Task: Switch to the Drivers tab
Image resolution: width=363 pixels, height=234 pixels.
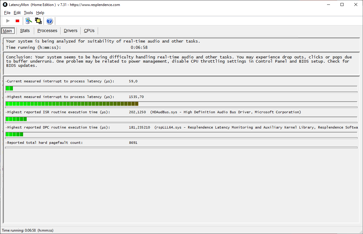Action: (70, 31)
